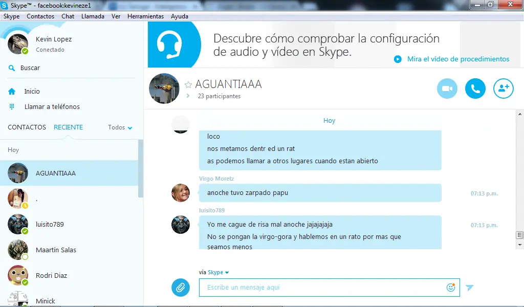Click the Buscar search icon

(12, 68)
